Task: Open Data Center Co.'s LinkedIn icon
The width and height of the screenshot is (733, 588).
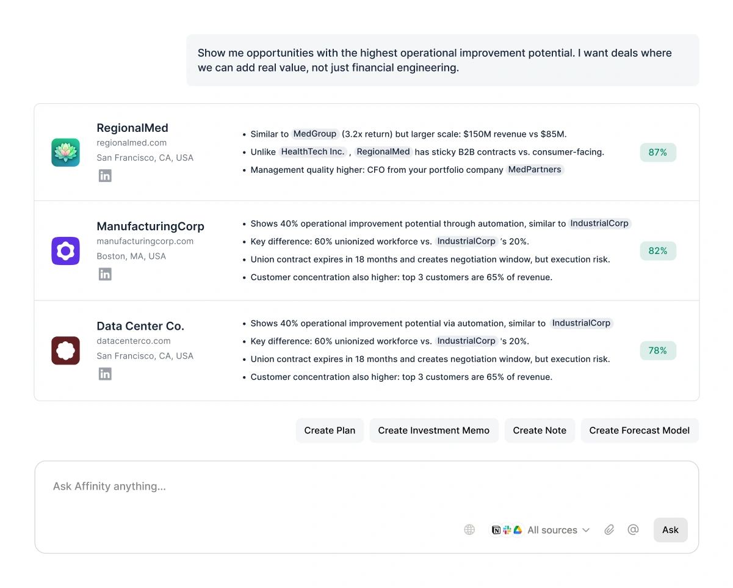Action: (x=105, y=374)
